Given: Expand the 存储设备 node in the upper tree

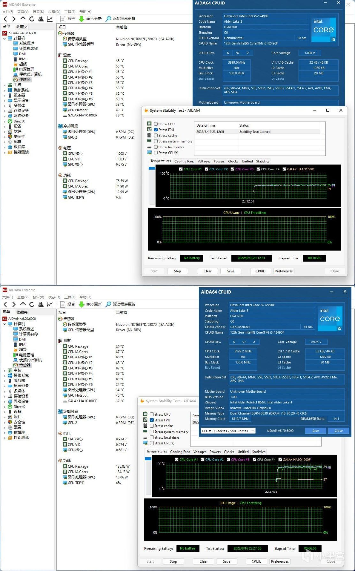Looking at the screenshot, I should tap(4, 111).
